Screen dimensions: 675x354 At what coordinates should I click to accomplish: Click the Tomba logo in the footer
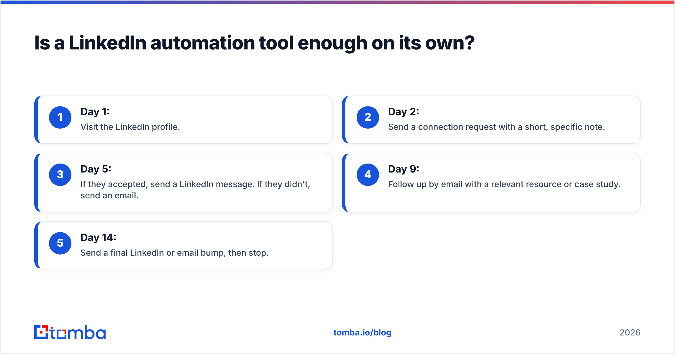pos(70,332)
